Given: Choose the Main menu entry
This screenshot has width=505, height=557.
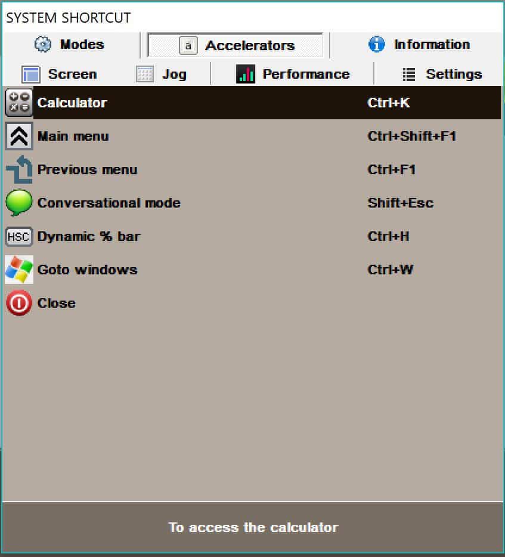Looking at the screenshot, I should pos(253,136).
